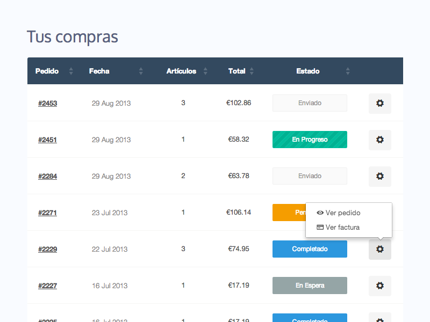Click gear icon in order #2451 row
Screen dimensions: 430x322
click(x=379, y=140)
